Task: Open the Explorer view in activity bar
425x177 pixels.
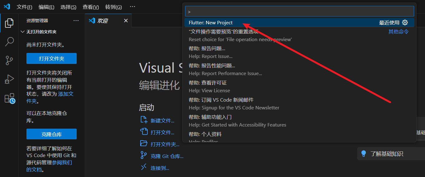Action: tap(9, 23)
